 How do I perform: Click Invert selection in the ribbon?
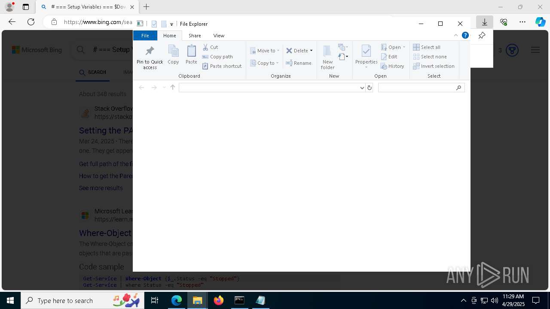434,66
